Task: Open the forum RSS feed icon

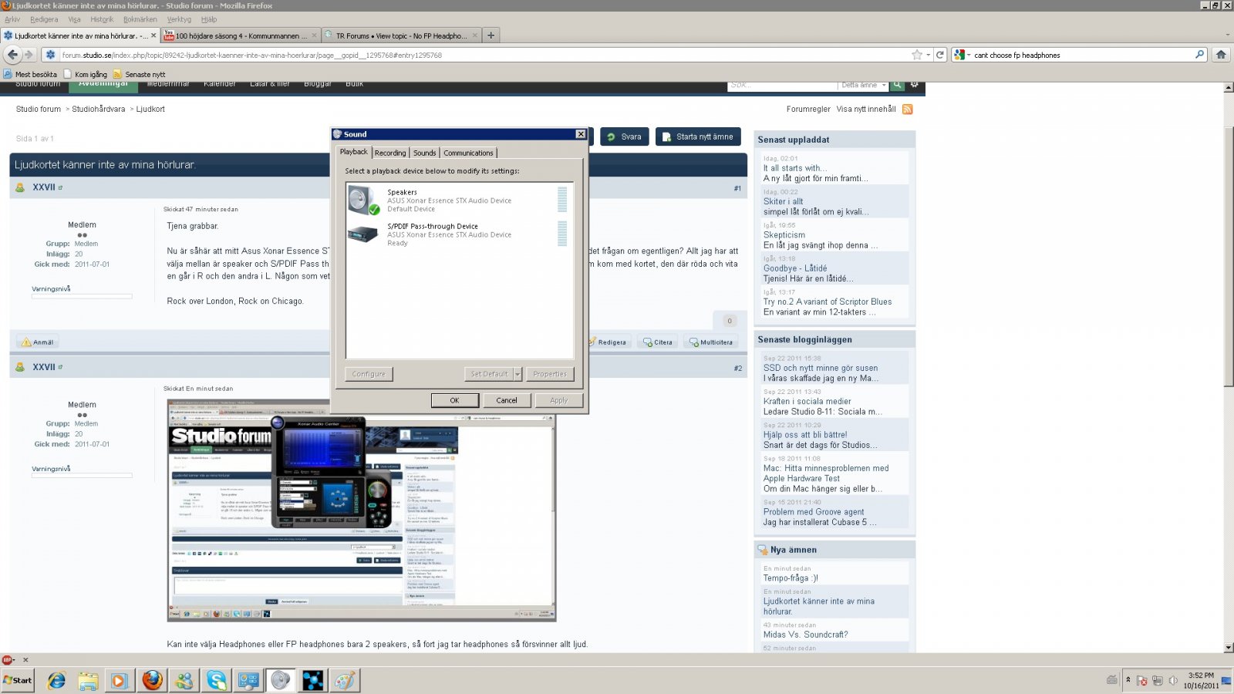Action: click(908, 109)
